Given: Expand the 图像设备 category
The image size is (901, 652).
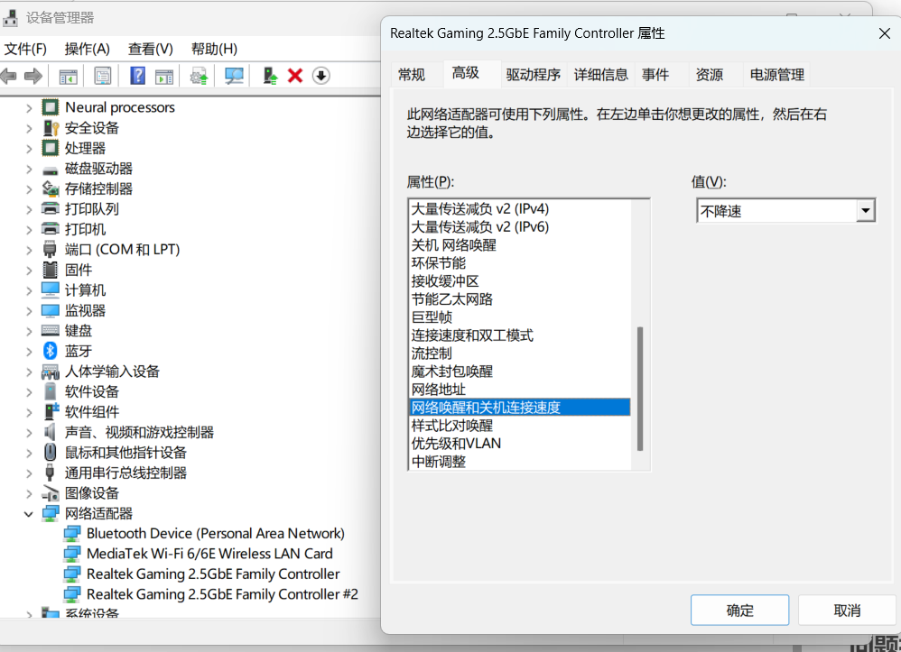Looking at the screenshot, I should point(29,493).
